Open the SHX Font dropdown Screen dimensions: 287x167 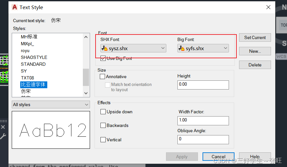pos(133,48)
